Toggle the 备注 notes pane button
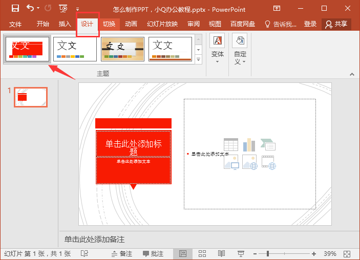 click(122, 254)
